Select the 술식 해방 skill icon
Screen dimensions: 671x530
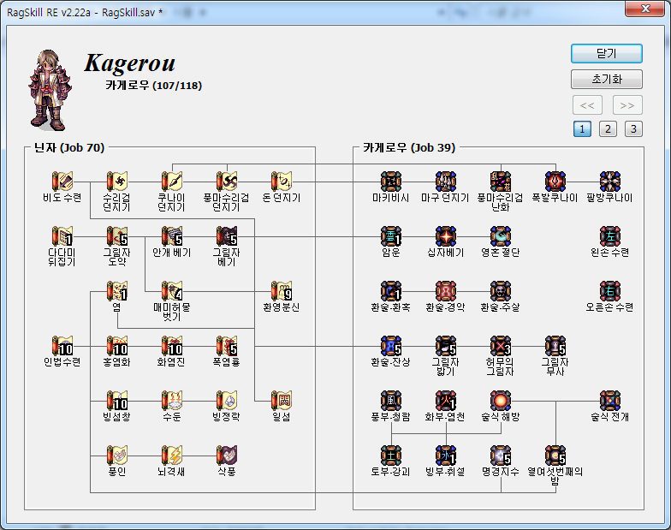click(501, 400)
